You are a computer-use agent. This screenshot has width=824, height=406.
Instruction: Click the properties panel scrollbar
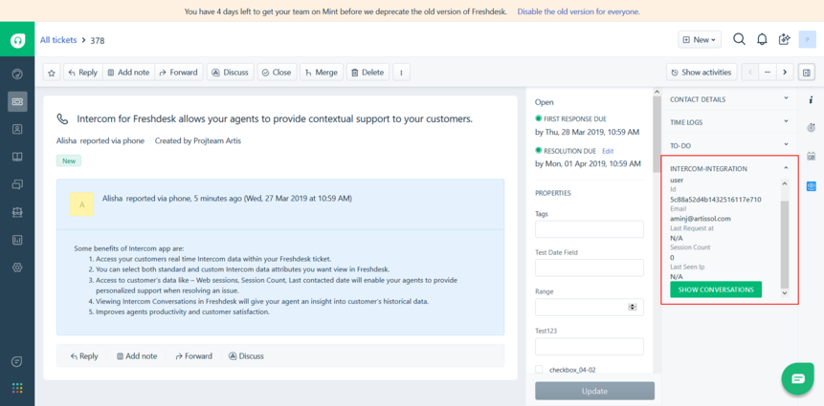pyautogui.click(x=657, y=135)
